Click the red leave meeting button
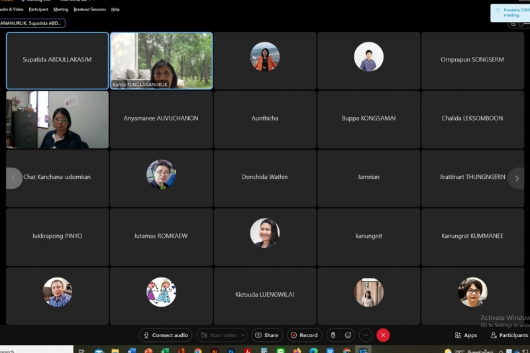The width and height of the screenshot is (530, 353). pyautogui.click(x=383, y=335)
